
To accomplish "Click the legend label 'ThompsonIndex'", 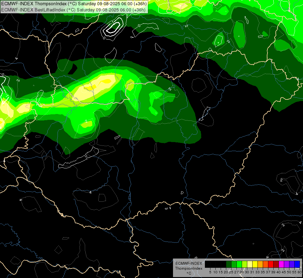I will (188, 268).
